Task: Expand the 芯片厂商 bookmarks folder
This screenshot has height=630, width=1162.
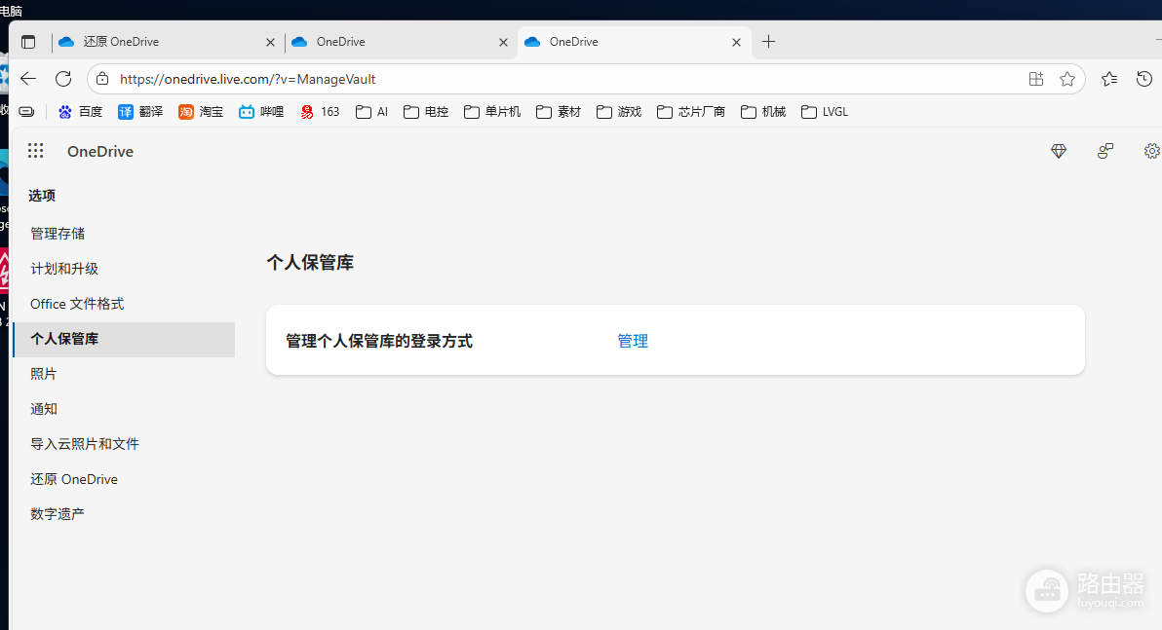Action: coord(691,112)
